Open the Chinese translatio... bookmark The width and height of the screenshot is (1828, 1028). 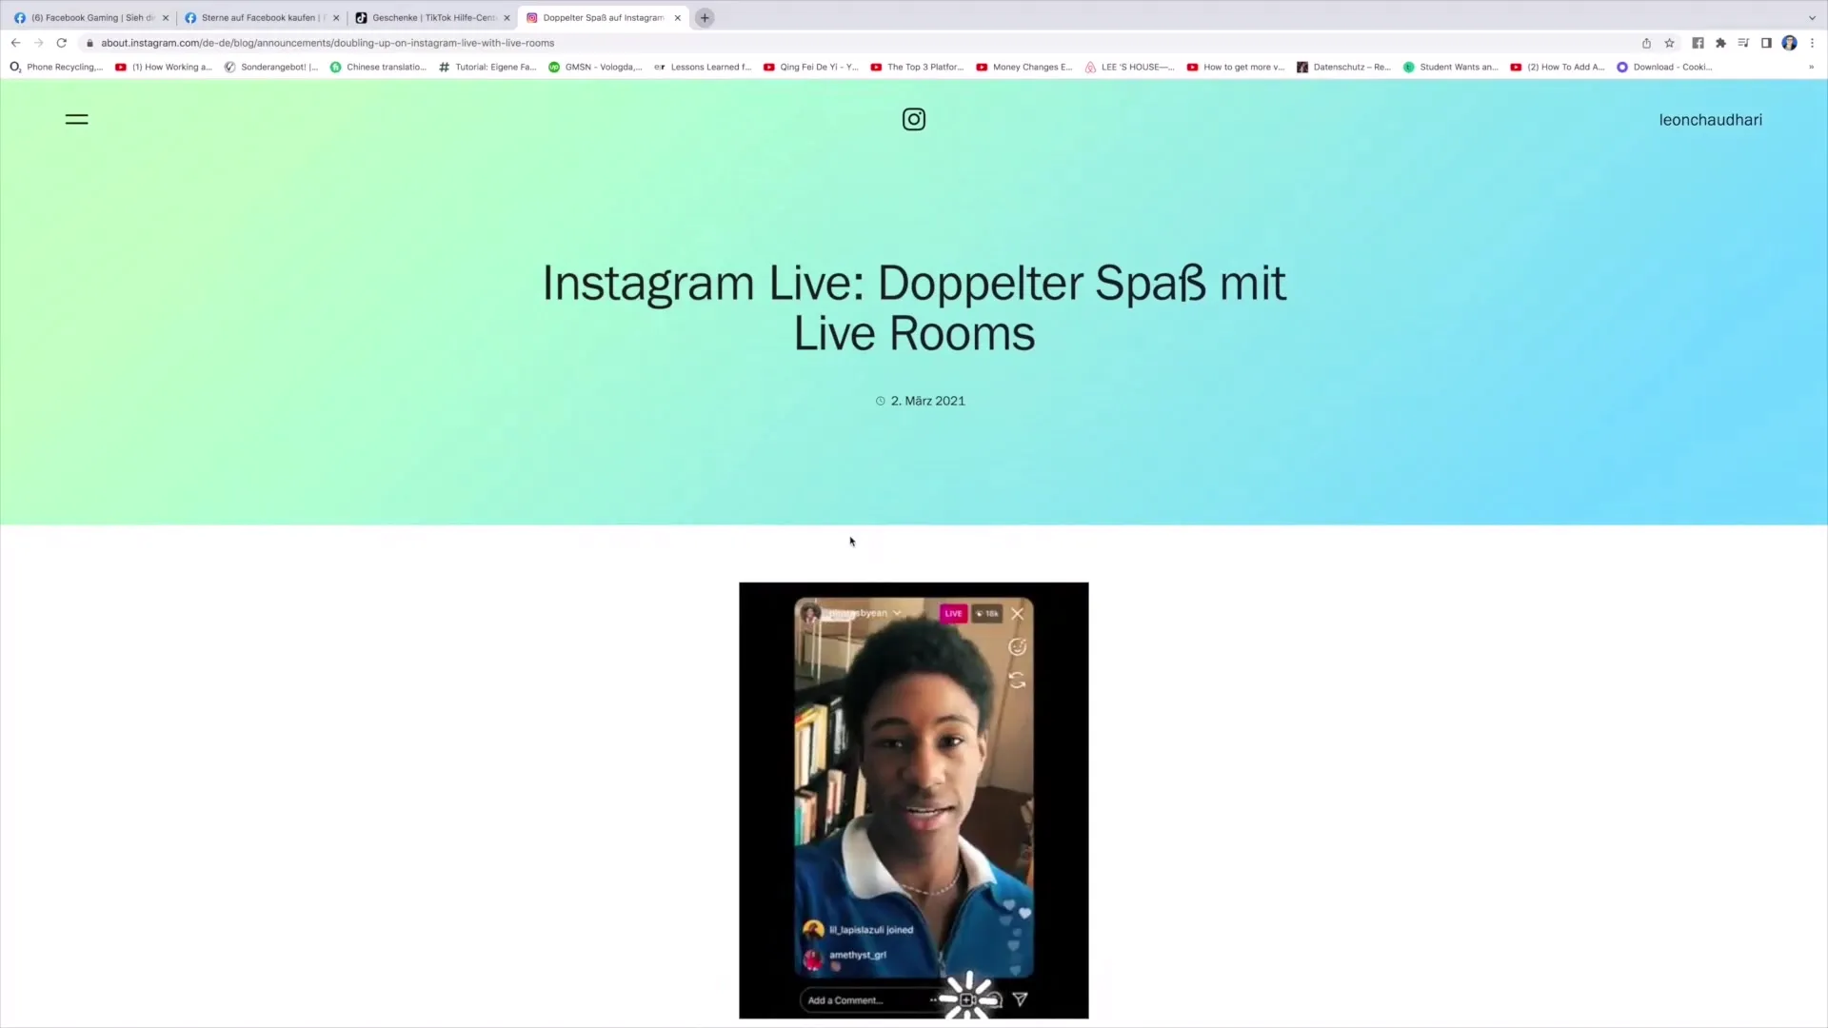(379, 68)
